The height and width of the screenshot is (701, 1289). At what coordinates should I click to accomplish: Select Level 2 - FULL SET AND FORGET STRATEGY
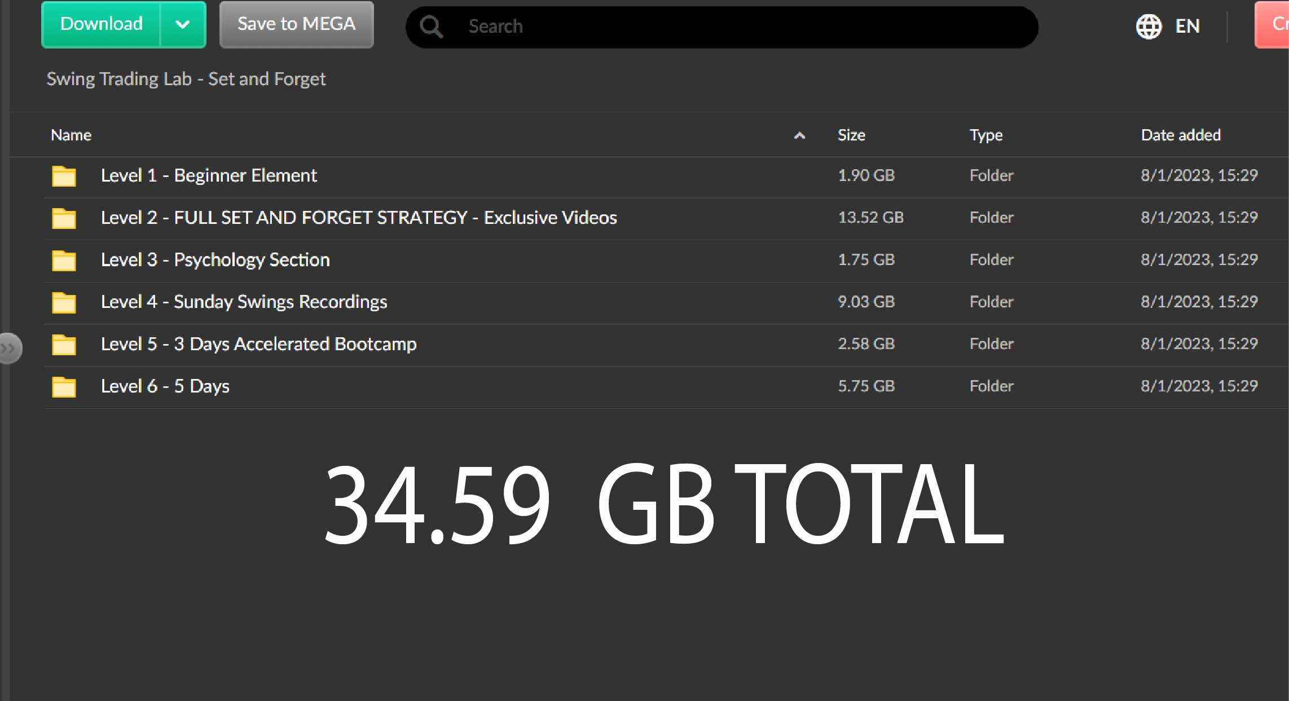[x=359, y=218]
